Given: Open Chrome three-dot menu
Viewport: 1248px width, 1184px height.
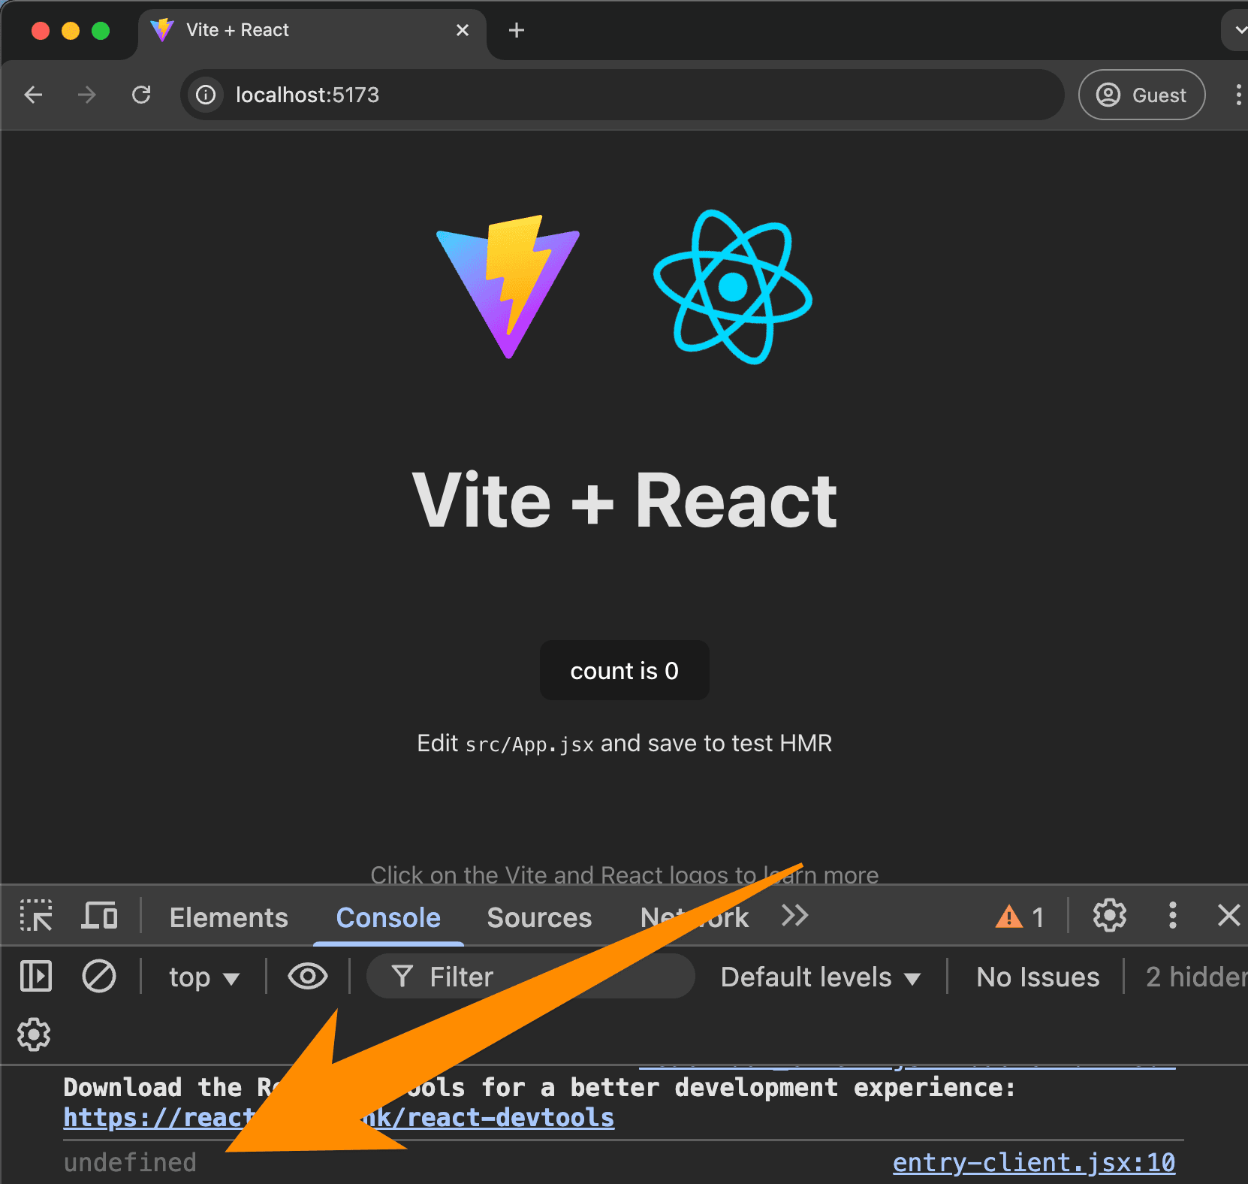Looking at the screenshot, I should pyautogui.click(x=1237, y=95).
